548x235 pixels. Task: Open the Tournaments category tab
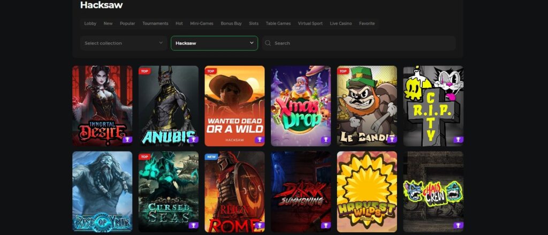[x=155, y=24]
